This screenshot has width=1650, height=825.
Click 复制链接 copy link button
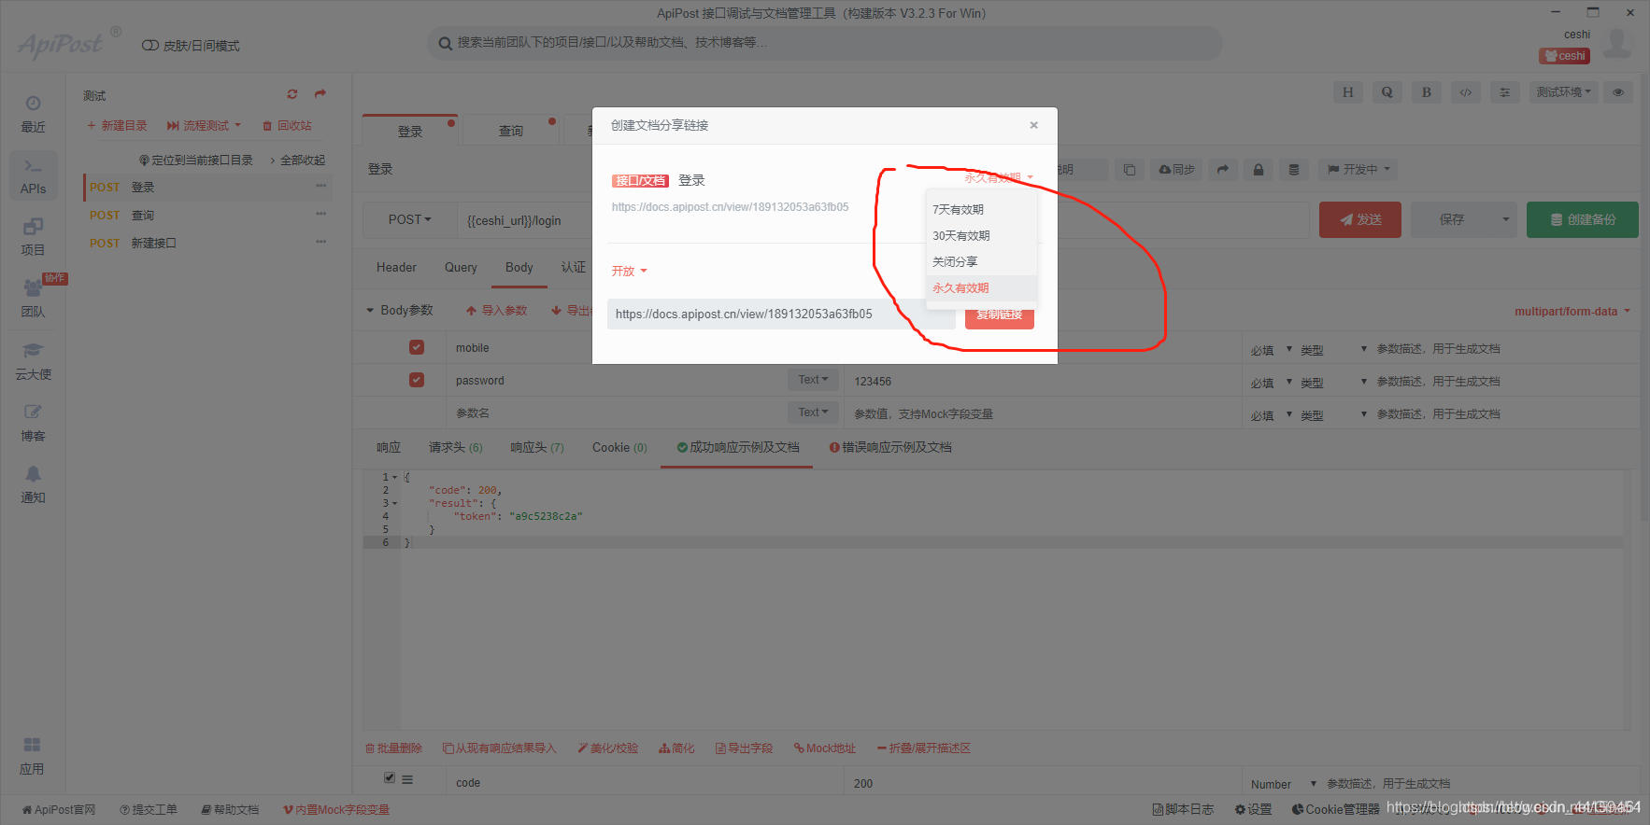coord(1000,315)
